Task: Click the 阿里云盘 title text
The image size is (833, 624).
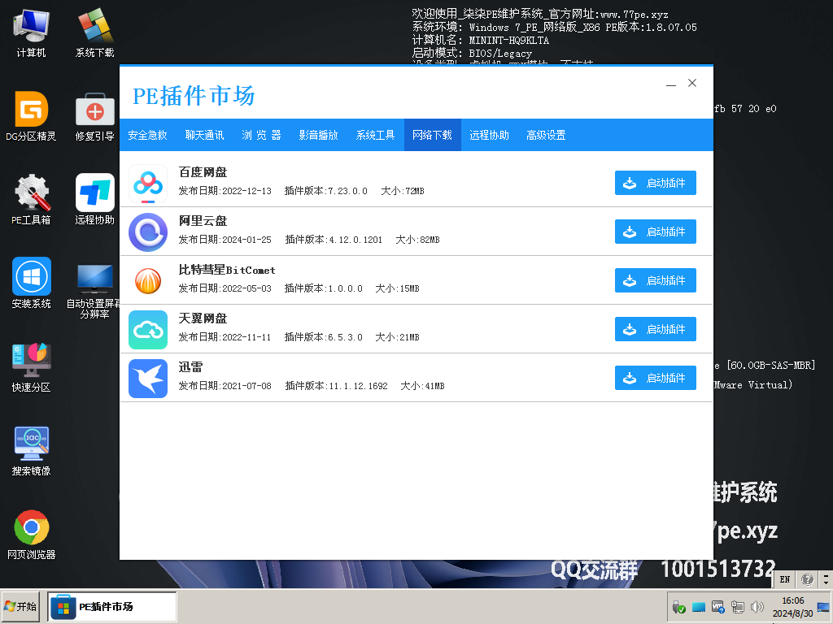Action: (x=203, y=221)
